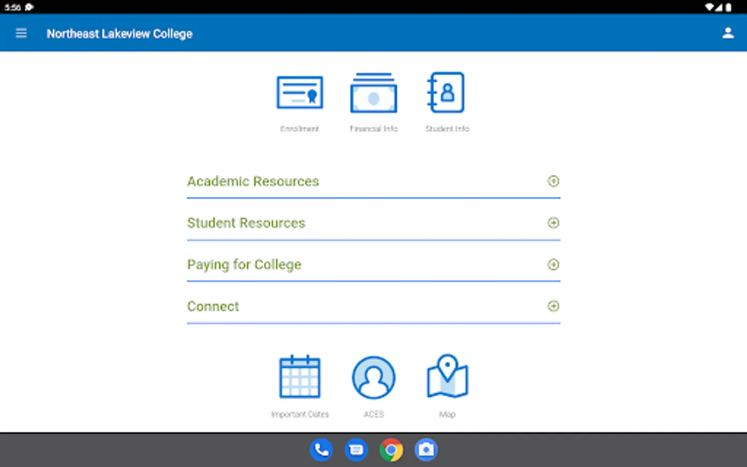Open the Financial Info money icon
Screen dimensions: 747x467
[x=374, y=93]
